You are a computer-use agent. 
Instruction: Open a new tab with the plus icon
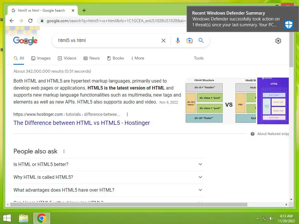(84, 10)
